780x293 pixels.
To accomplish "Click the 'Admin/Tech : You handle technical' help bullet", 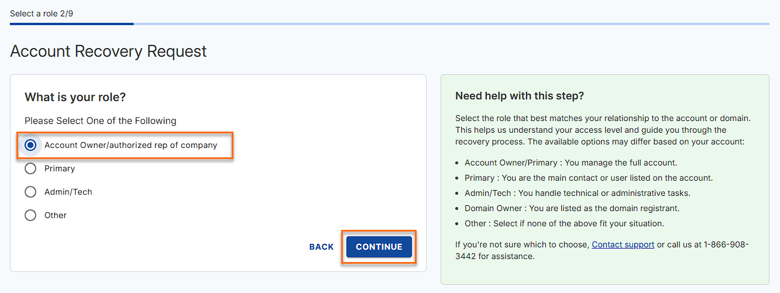I will [x=577, y=193].
